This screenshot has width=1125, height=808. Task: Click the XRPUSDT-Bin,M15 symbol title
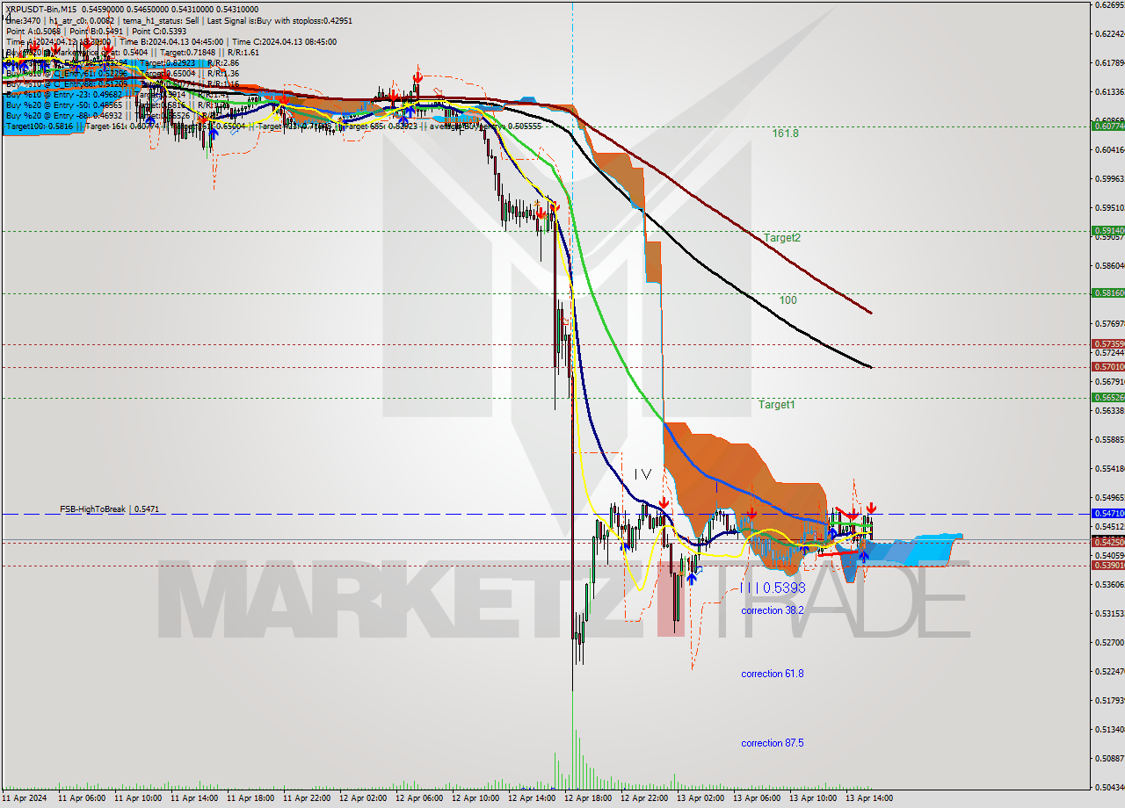pyautogui.click(x=42, y=9)
